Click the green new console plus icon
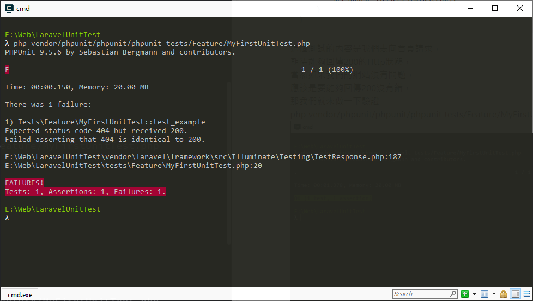This screenshot has height=301, width=533. tap(465, 294)
